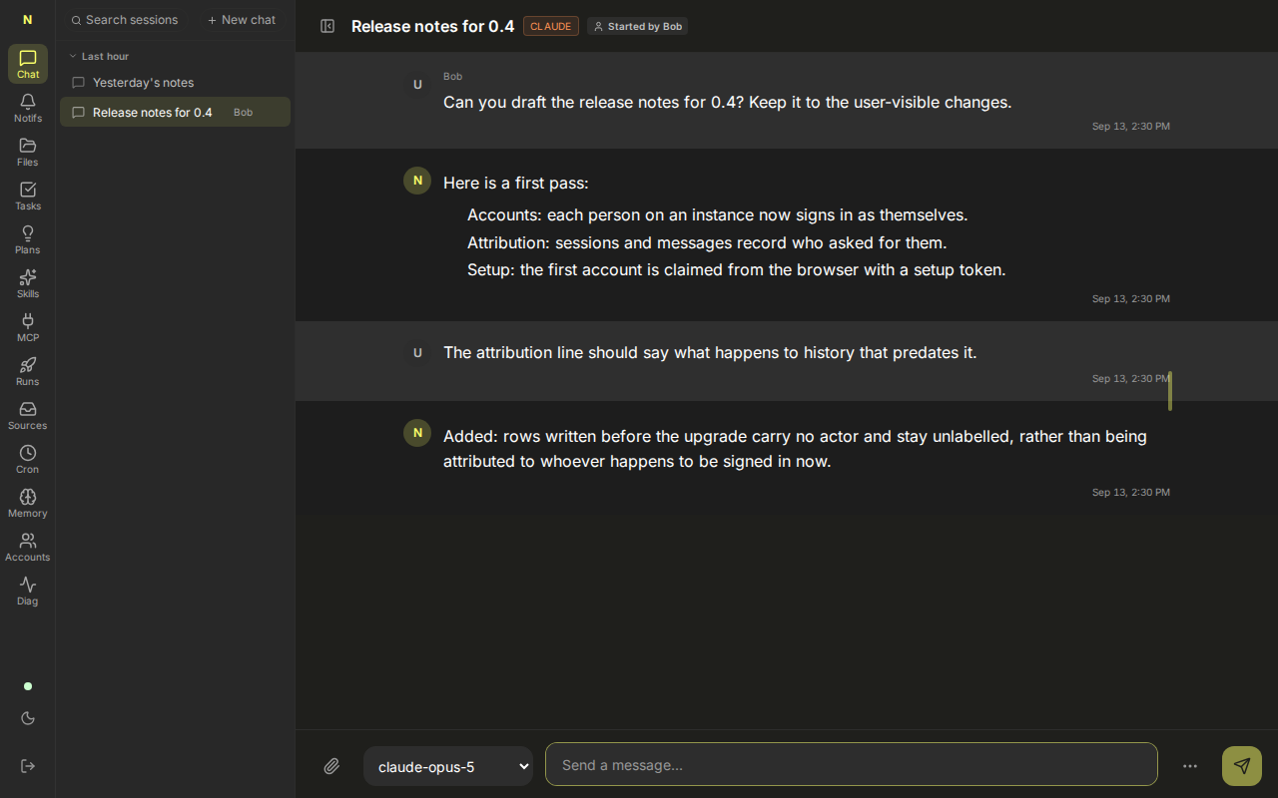Screen dimensions: 1278x798
Task: Collapse the sidebar panel toggle
Action: coord(327,26)
